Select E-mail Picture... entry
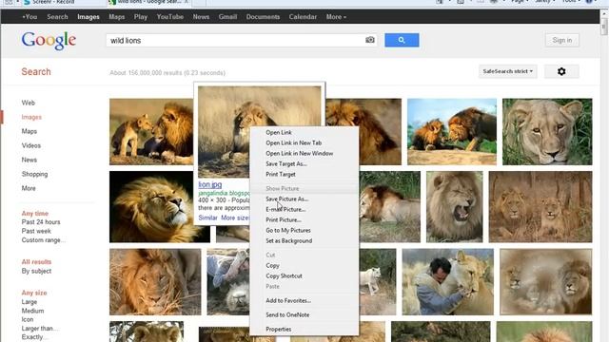 coord(285,209)
